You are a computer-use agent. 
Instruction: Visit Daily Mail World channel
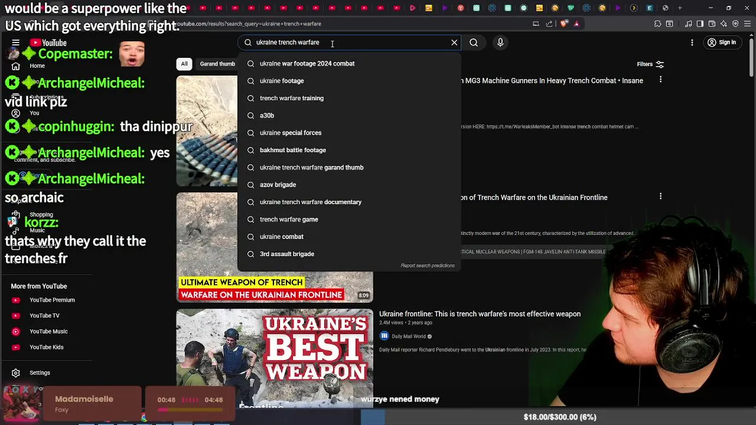408,336
